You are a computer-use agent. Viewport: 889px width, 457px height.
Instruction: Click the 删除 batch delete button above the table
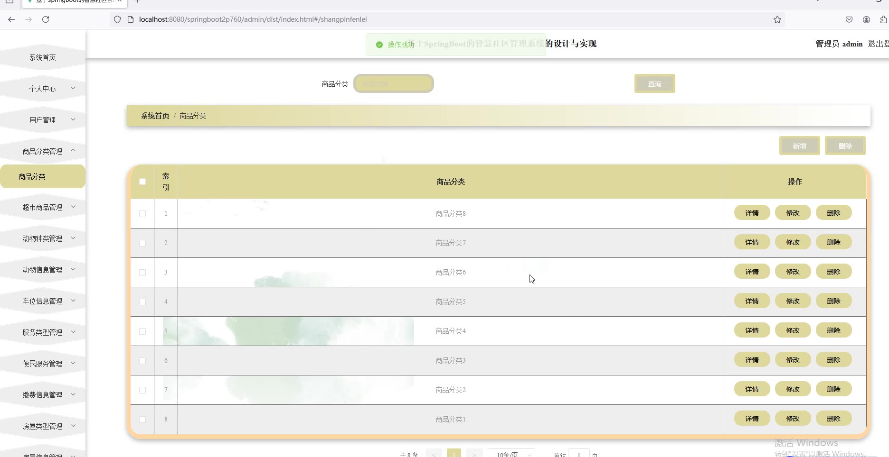coord(845,146)
